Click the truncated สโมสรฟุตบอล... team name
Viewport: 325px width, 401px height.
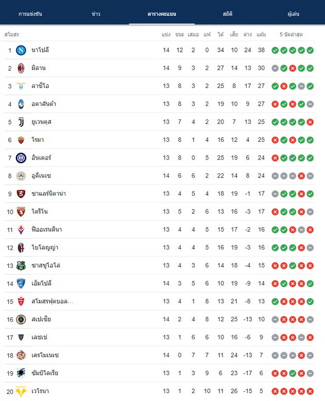point(52,301)
